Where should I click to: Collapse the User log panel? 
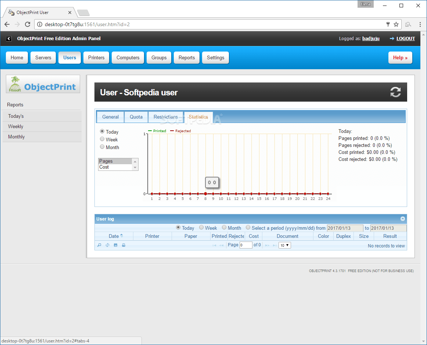click(x=403, y=219)
